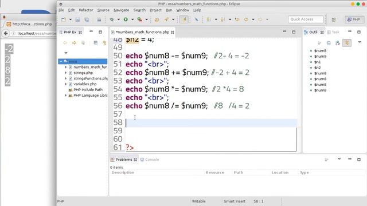The image size is (367, 206).
Task: Click the Run External Tools icon
Action: 140,19
